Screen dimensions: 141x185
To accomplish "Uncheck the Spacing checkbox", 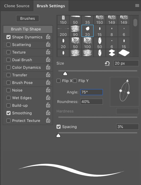I will tap(58, 127).
